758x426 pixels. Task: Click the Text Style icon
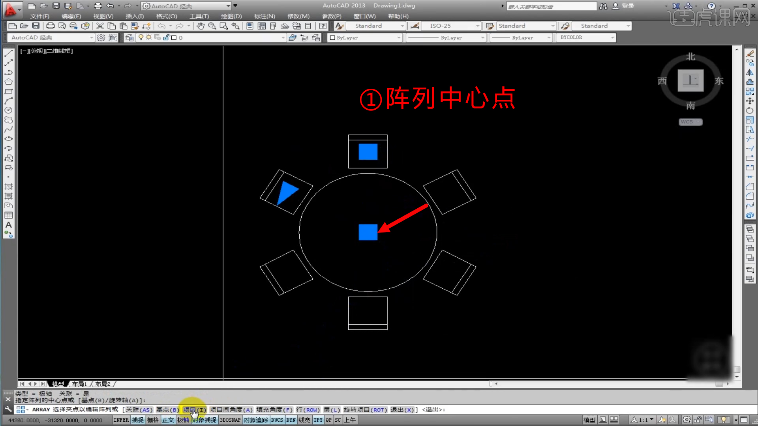click(339, 26)
